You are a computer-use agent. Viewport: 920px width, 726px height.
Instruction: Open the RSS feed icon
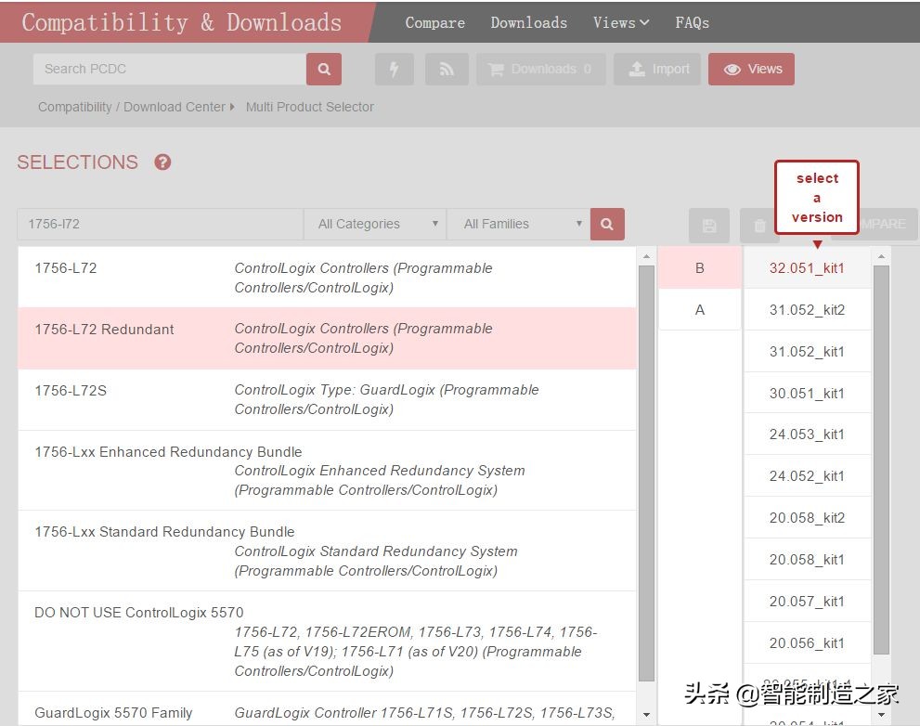[x=447, y=70]
